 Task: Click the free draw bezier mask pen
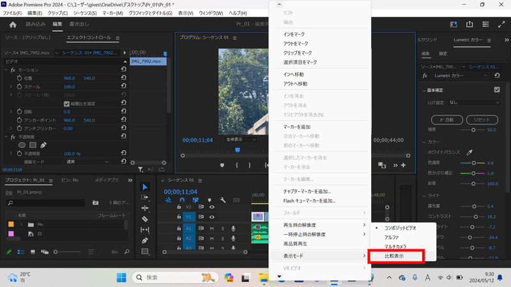click(43, 145)
